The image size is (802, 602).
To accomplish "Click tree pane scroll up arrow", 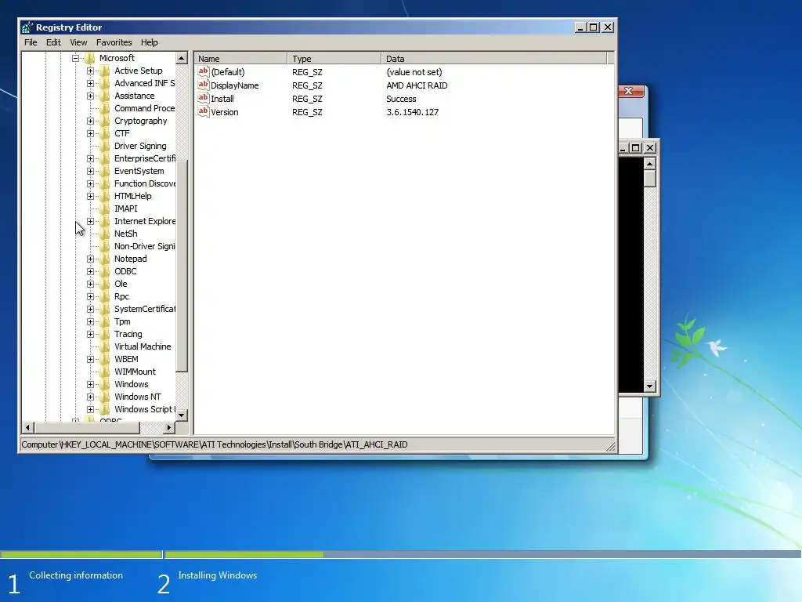I will 182,58.
